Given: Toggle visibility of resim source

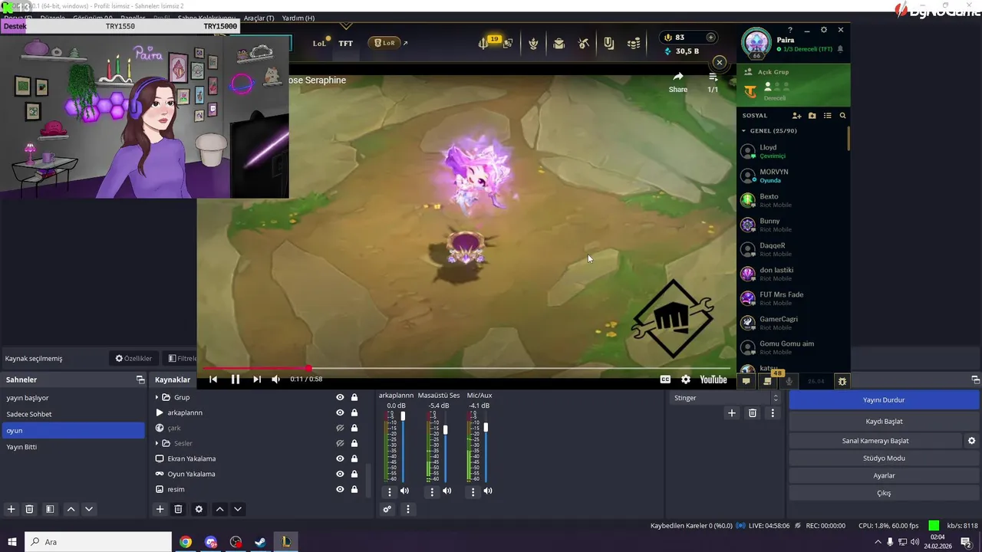Looking at the screenshot, I should tap(340, 489).
